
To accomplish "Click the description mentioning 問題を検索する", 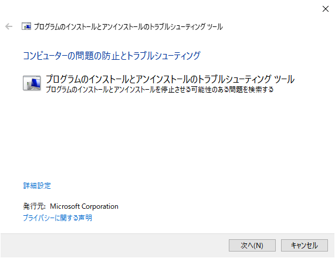I will [x=160, y=89].
